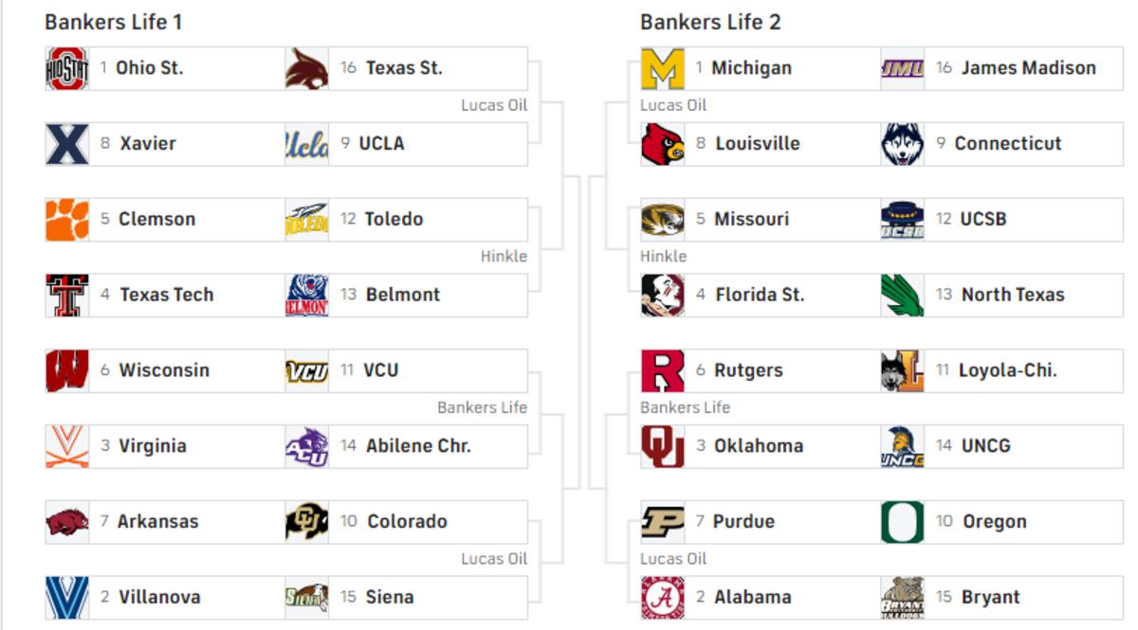Open the UCLA team entry
Image resolution: width=1138 pixels, height=630 pixels.
(x=407, y=144)
